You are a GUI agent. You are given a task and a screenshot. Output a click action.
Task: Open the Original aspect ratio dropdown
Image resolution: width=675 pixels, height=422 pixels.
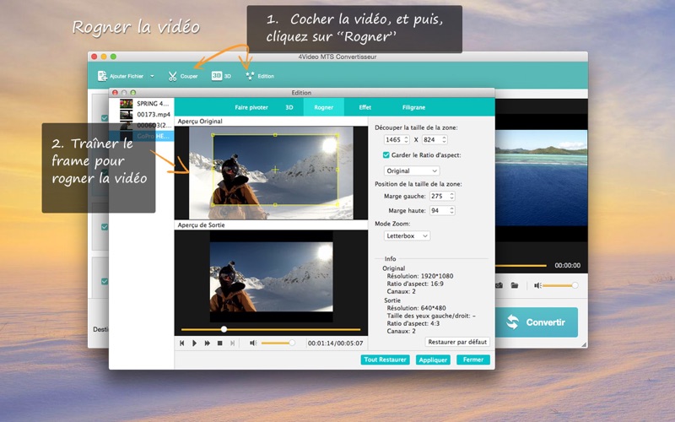click(412, 171)
